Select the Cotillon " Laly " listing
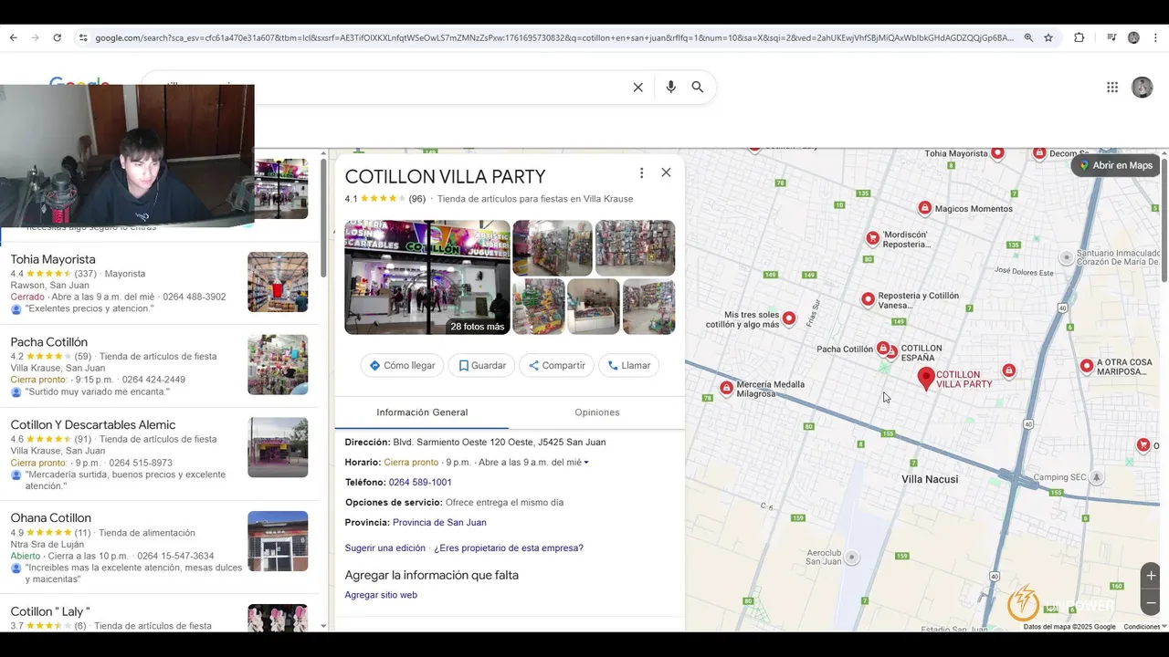 coord(50,611)
